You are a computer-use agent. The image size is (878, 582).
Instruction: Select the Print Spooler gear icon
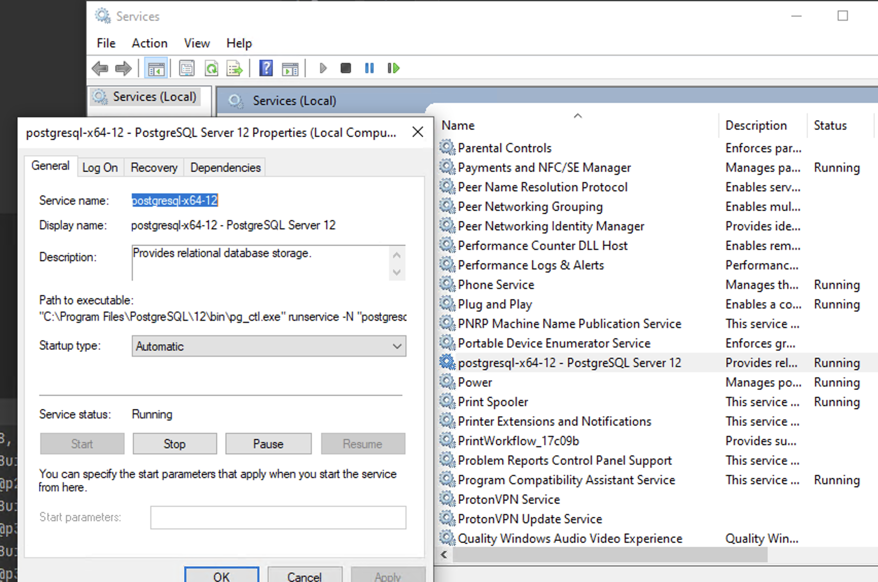coord(447,402)
